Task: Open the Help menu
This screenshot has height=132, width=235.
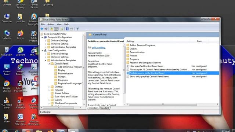Action: click(66, 24)
